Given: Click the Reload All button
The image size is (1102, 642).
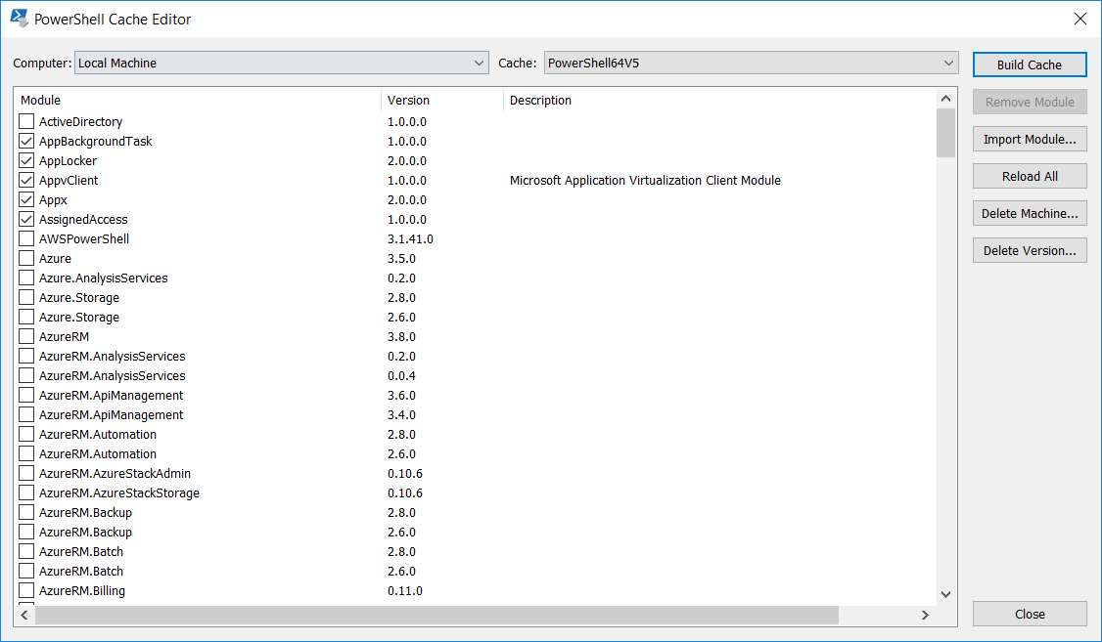Looking at the screenshot, I should (x=1030, y=176).
